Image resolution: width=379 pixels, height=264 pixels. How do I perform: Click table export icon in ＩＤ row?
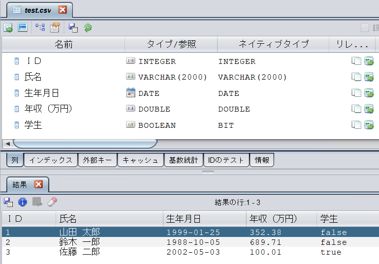coord(369,61)
